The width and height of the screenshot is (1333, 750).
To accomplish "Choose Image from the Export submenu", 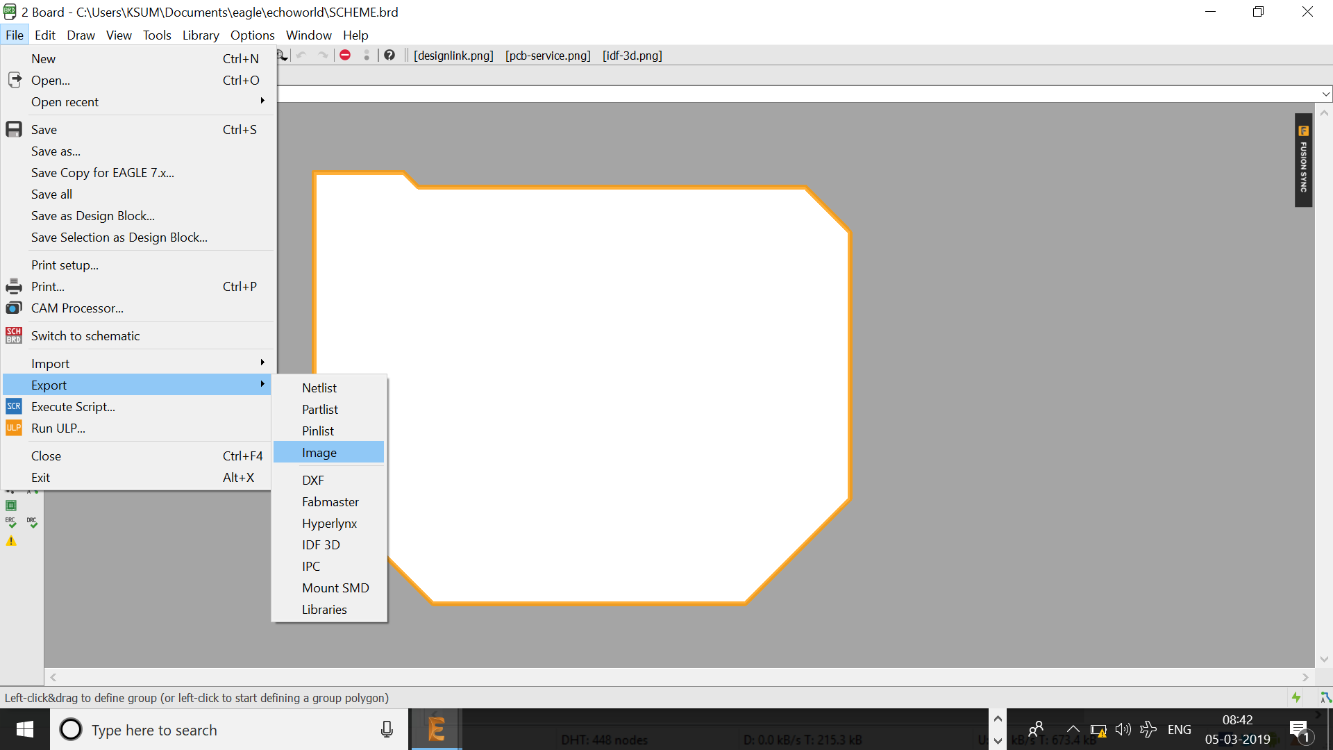I will click(x=319, y=453).
